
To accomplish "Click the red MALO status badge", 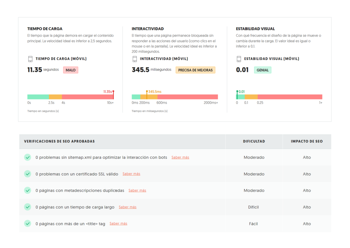I will (x=70, y=70).
